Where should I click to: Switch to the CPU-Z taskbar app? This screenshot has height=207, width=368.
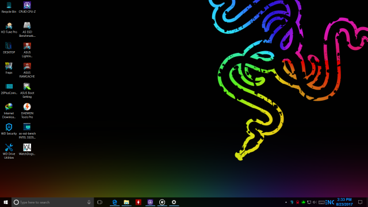150,202
